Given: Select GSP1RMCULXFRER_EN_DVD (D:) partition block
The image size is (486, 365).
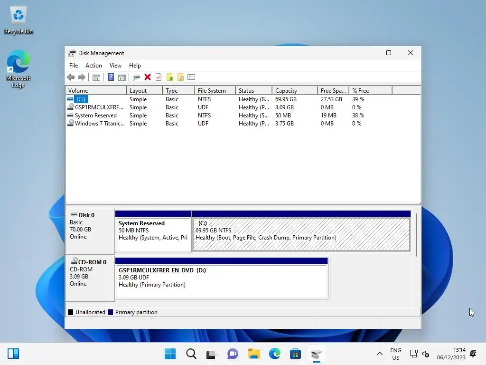Looking at the screenshot, I should click(222, 279).
